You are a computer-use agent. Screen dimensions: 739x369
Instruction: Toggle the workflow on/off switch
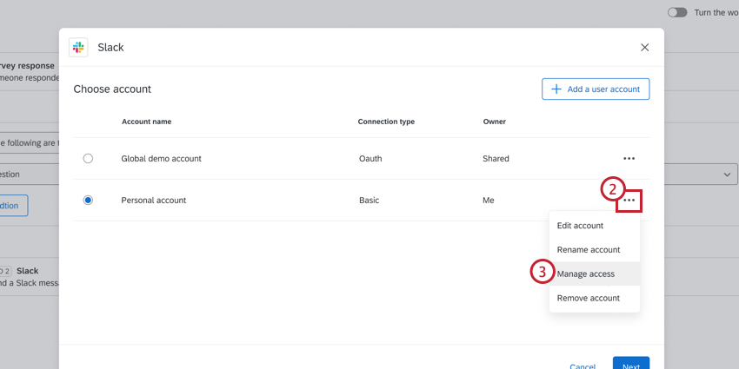pos(677,13)
